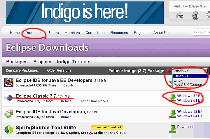Open the About Us menu item
Viewport: 210px width, 139px height.
(x=161, y=33)
